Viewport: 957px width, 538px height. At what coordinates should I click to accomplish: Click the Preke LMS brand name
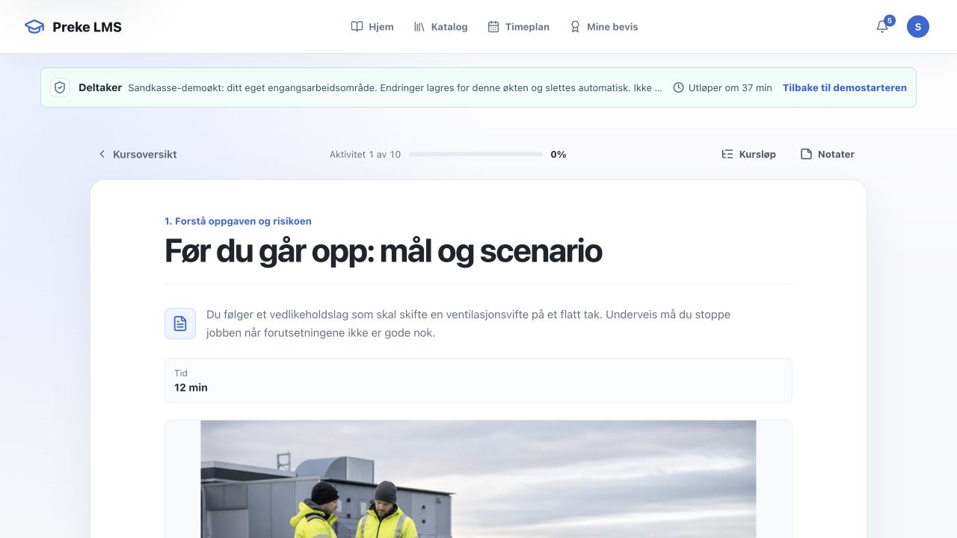[87, 27]
